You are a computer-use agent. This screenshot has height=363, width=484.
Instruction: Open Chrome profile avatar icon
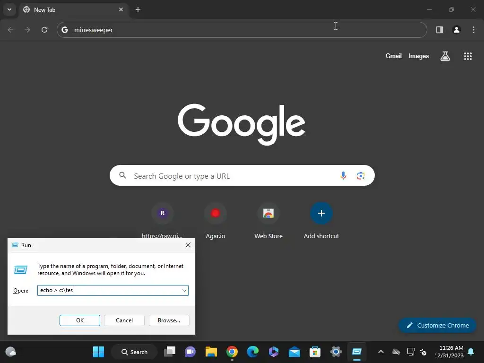457,30
